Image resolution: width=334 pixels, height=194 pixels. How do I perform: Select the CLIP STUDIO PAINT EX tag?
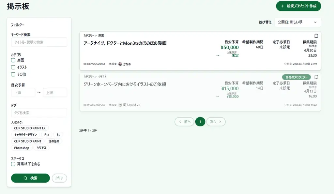30,128
